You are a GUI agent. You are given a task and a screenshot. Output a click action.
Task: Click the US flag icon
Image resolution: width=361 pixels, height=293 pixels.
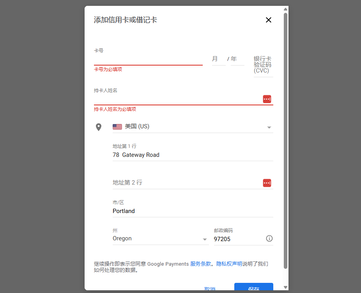[x=117, y=126]
